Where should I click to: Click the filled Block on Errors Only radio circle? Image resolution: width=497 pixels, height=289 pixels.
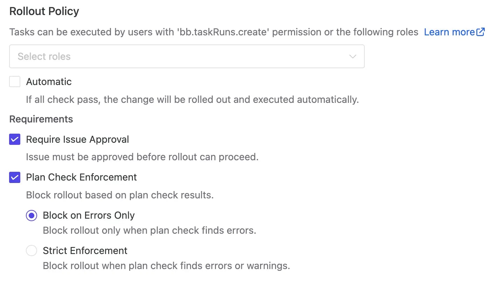(31, 216)
